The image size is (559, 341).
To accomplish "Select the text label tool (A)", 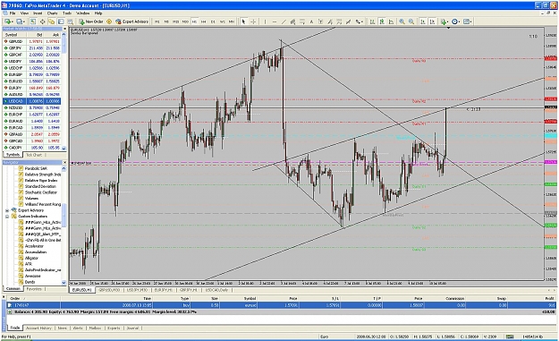I will 311,21.
